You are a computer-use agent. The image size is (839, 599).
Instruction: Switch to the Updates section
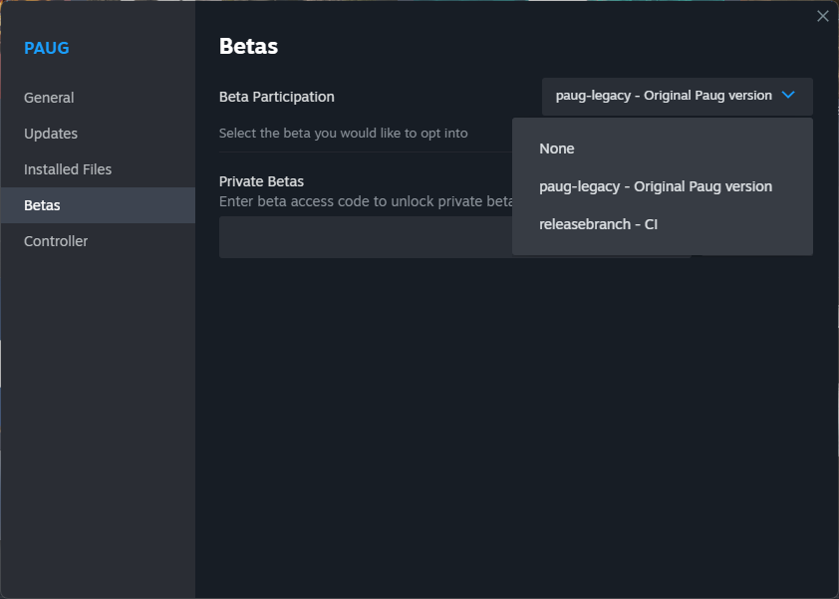[51, 134]
